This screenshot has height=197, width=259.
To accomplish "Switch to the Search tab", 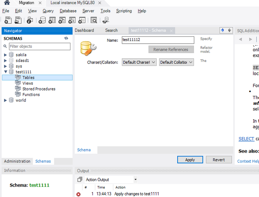I will pos(112,30).
